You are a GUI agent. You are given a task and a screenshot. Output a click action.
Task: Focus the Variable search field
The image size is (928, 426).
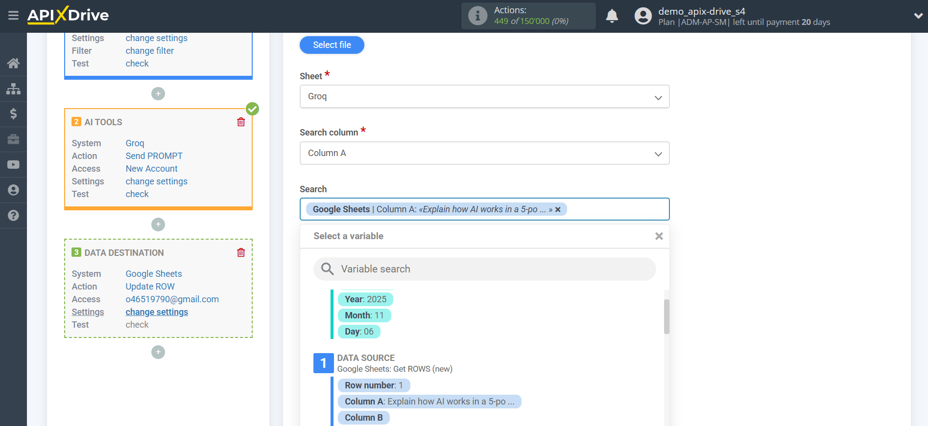click(484, 269)
